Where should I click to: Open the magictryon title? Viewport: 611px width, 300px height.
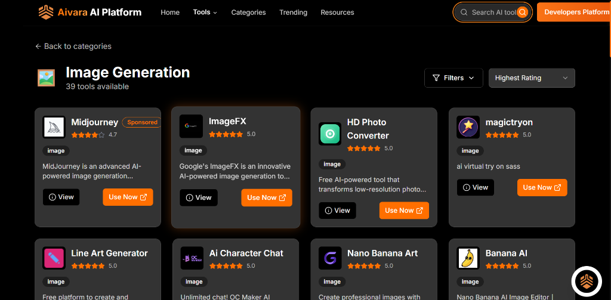[x=509, y=122]
